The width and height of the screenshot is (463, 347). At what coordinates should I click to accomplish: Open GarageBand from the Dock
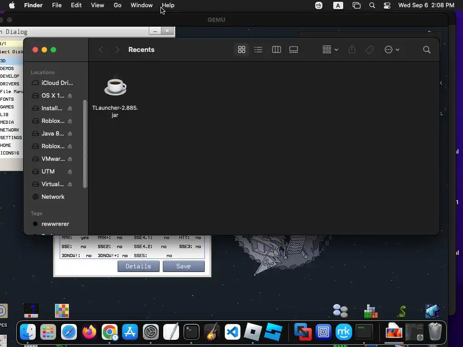[212, 332]
